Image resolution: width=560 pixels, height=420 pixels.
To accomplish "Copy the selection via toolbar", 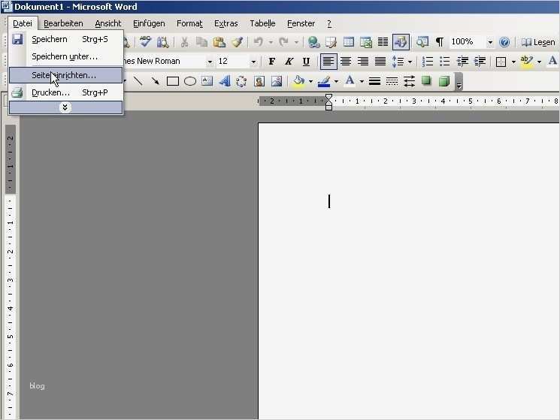I will 201,42.
